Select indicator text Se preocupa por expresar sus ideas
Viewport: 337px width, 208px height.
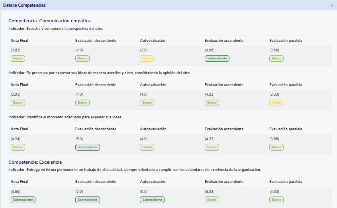pos(99,73)
